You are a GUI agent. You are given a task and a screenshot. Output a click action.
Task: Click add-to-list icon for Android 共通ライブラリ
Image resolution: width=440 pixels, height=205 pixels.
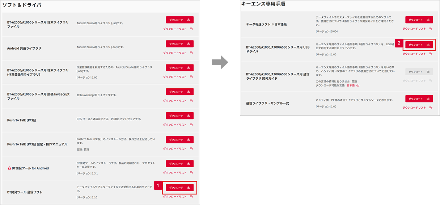pos(191,53)
